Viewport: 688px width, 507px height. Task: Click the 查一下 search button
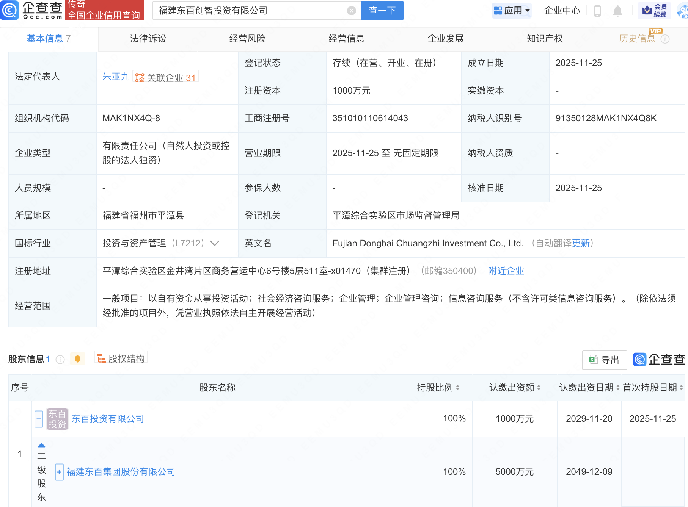point(382,10)
